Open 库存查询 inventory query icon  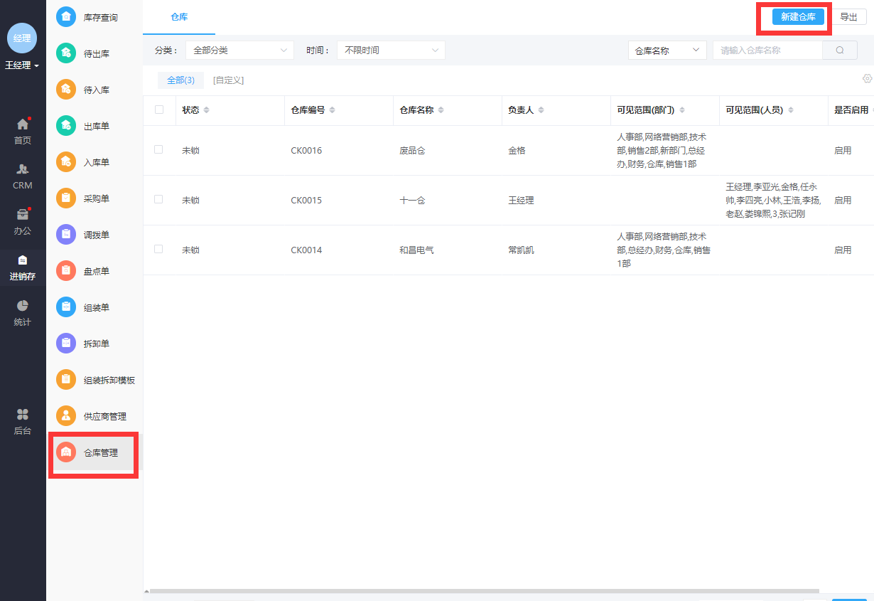click(66, 16)
